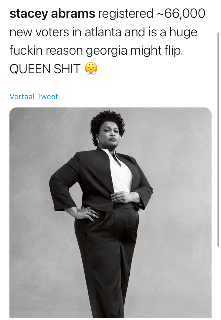Open the attached black-and-white photo
Screen dimensions: 221x320
(111, 213)
